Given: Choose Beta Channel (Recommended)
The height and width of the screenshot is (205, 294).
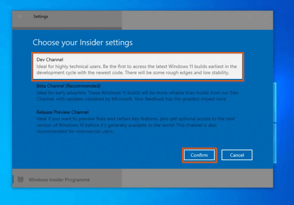Looking at the screenshot, I should click(138, 92).
